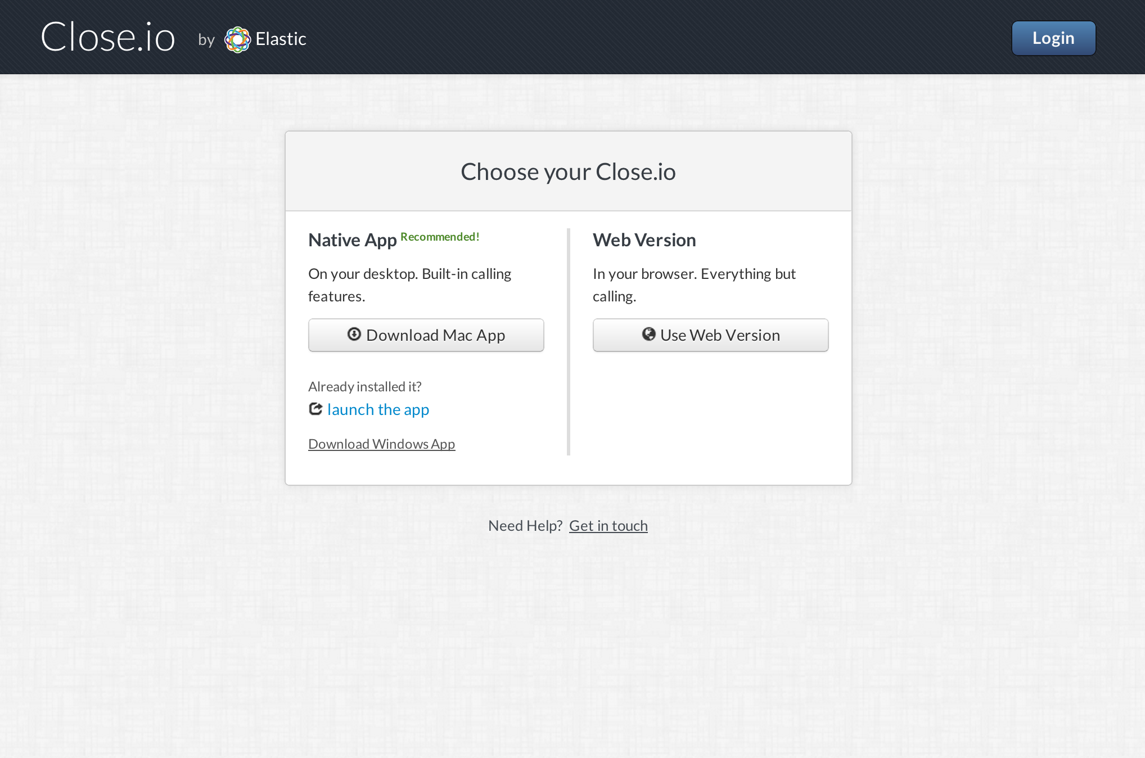
Task: Click the Use Web Version button
Action: (x=710, y=335)
